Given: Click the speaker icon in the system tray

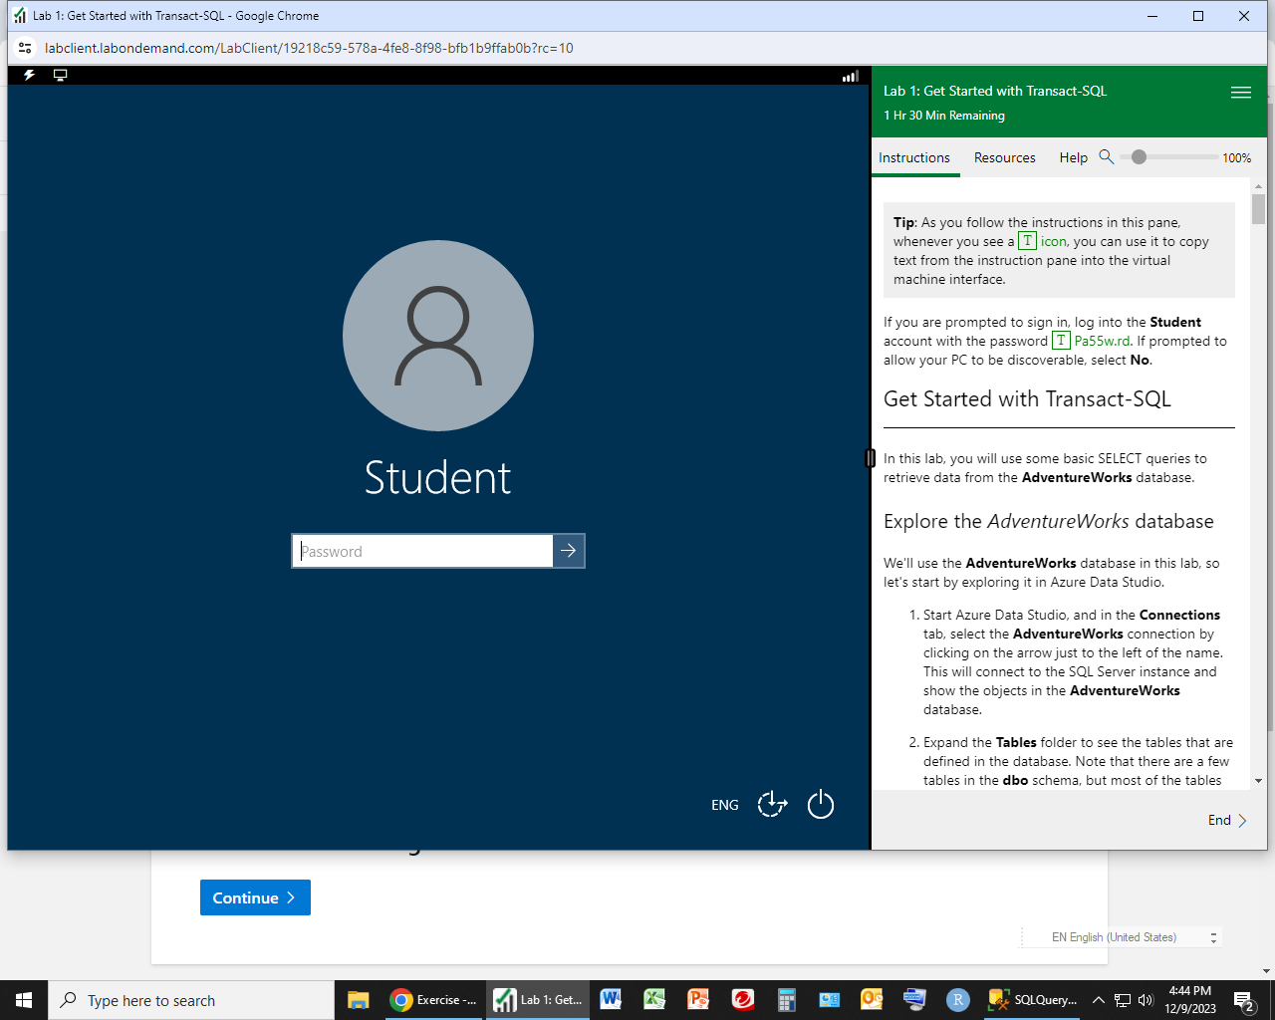Looking at the screenshot, I should (x=1147, y=1000).
